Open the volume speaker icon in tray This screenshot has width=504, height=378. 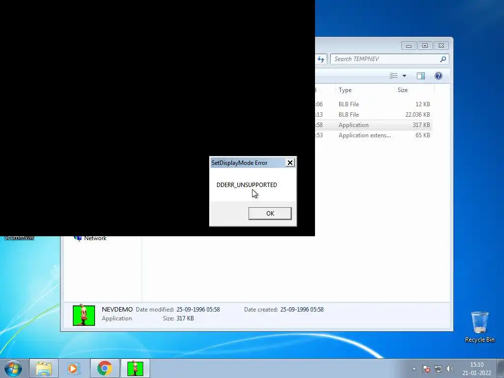[450, 369]
